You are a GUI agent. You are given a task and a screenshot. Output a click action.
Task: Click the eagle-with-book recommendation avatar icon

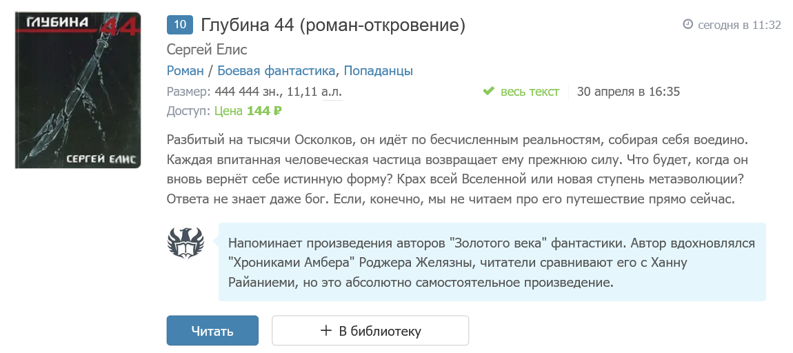[185, 242]
